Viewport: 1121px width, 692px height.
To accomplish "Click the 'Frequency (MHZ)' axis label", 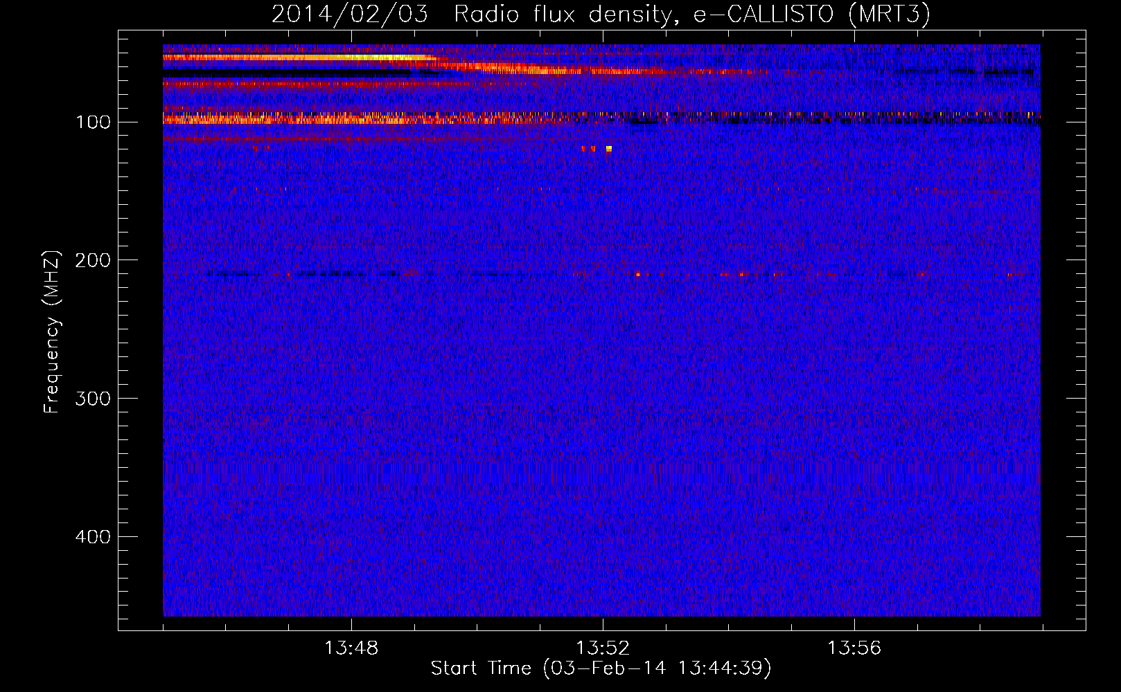I will pyautogui.click(x=52, y=331).
